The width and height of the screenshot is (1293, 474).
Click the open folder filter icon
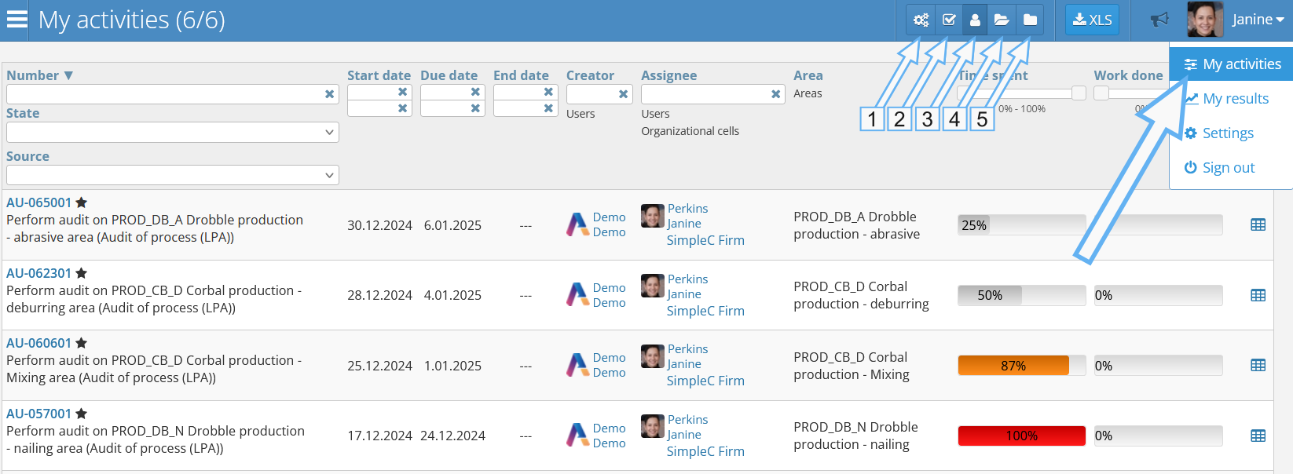click(1002, 20)
